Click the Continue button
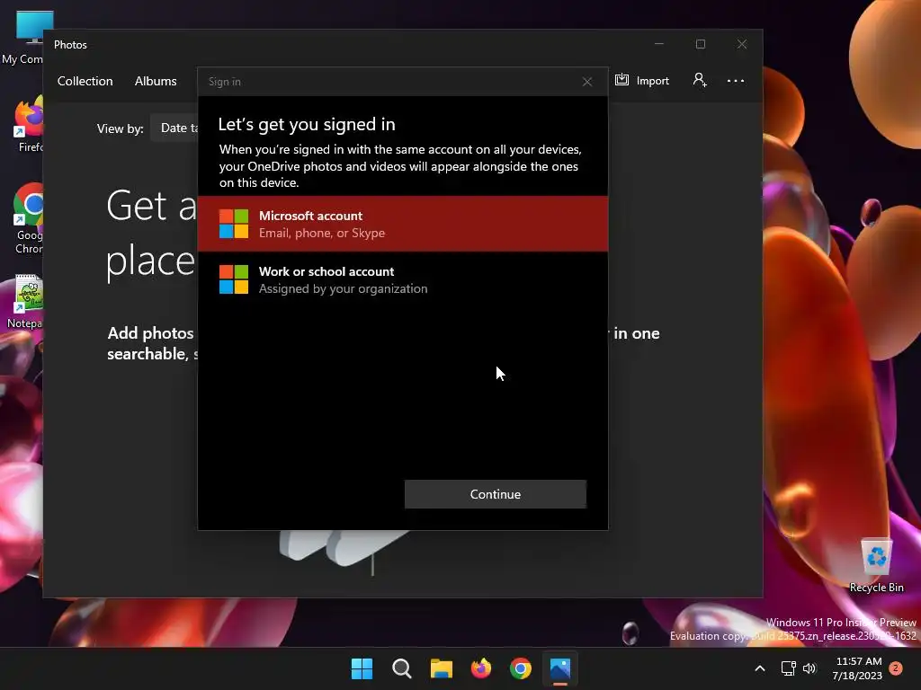 [496, 494]
